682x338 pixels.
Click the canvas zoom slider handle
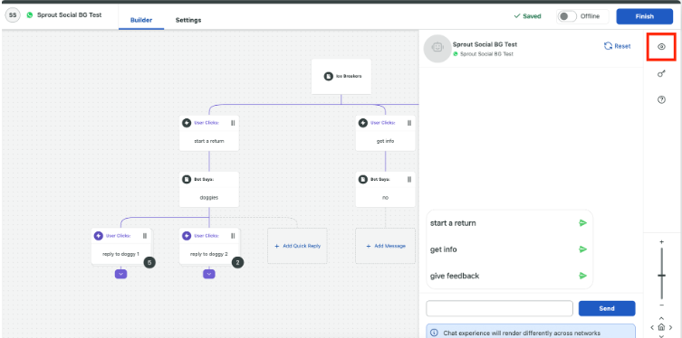661,276
